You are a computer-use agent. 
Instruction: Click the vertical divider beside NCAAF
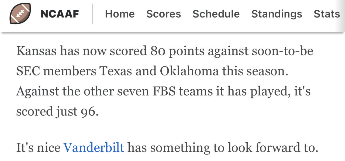(92, 14)
